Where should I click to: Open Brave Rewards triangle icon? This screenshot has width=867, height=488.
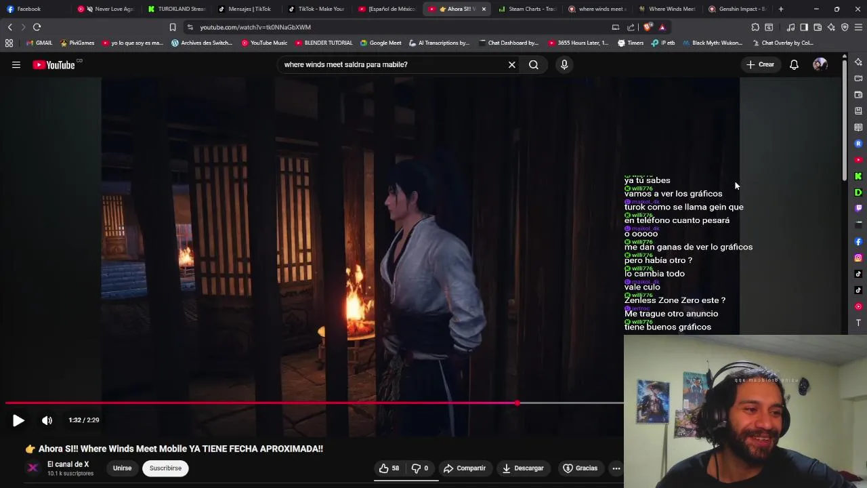click(662, 27)
